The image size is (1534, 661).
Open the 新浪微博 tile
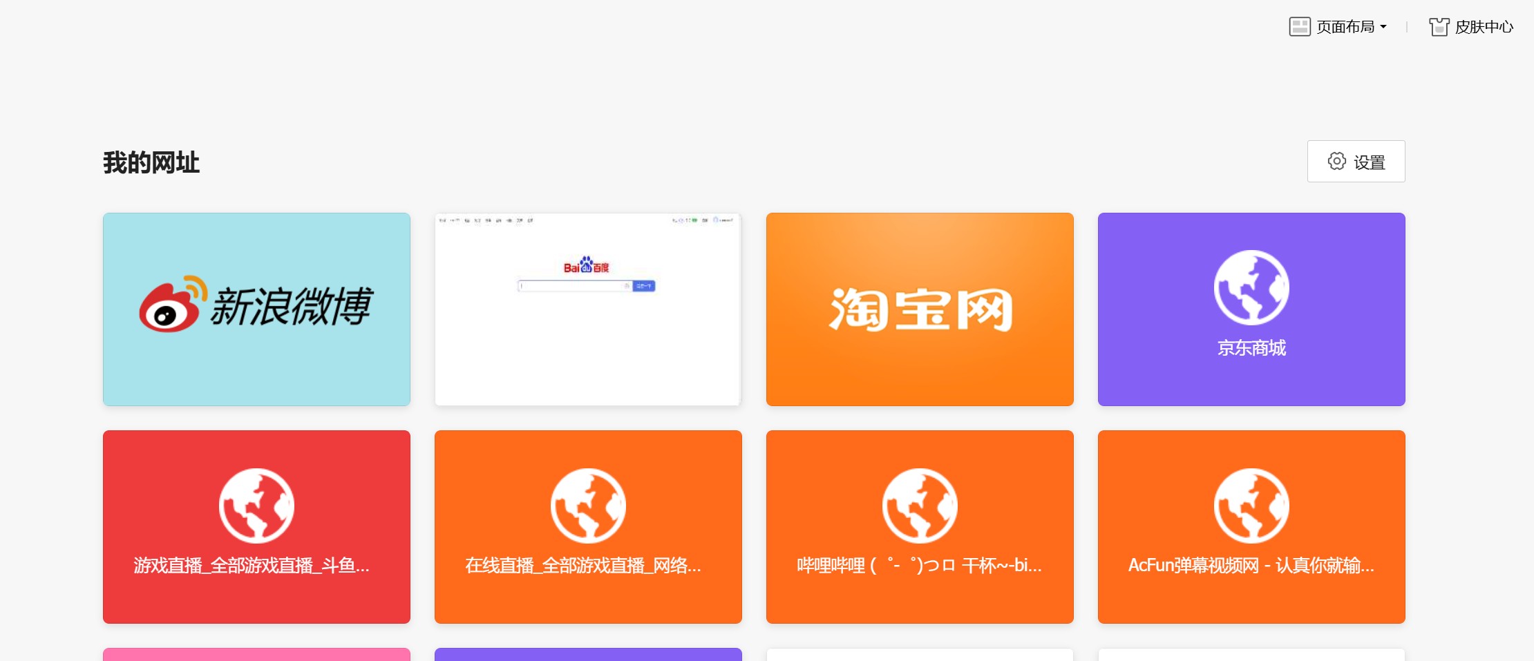pos(256,309)
